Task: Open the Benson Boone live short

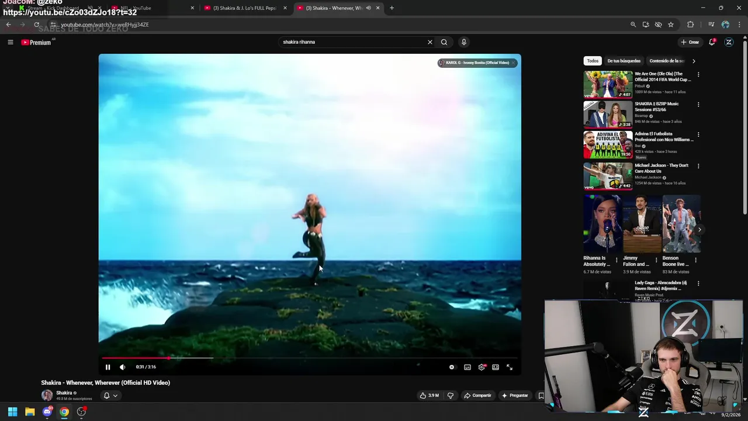Action: pyautogui.click(x=681, y=225)
